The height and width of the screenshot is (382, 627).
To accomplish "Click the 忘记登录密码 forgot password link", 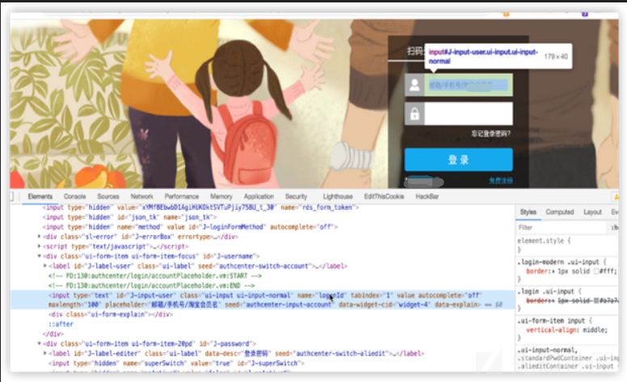I will click(x=490, y=134).
